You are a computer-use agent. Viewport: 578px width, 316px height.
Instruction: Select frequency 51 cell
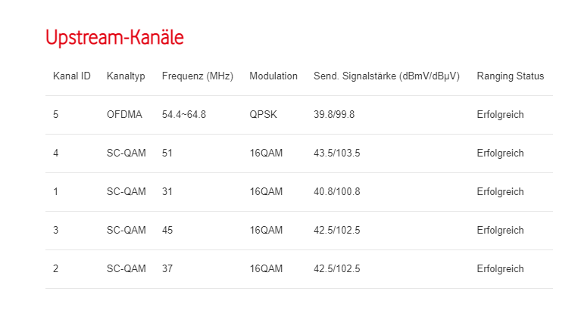click(167, 153)
